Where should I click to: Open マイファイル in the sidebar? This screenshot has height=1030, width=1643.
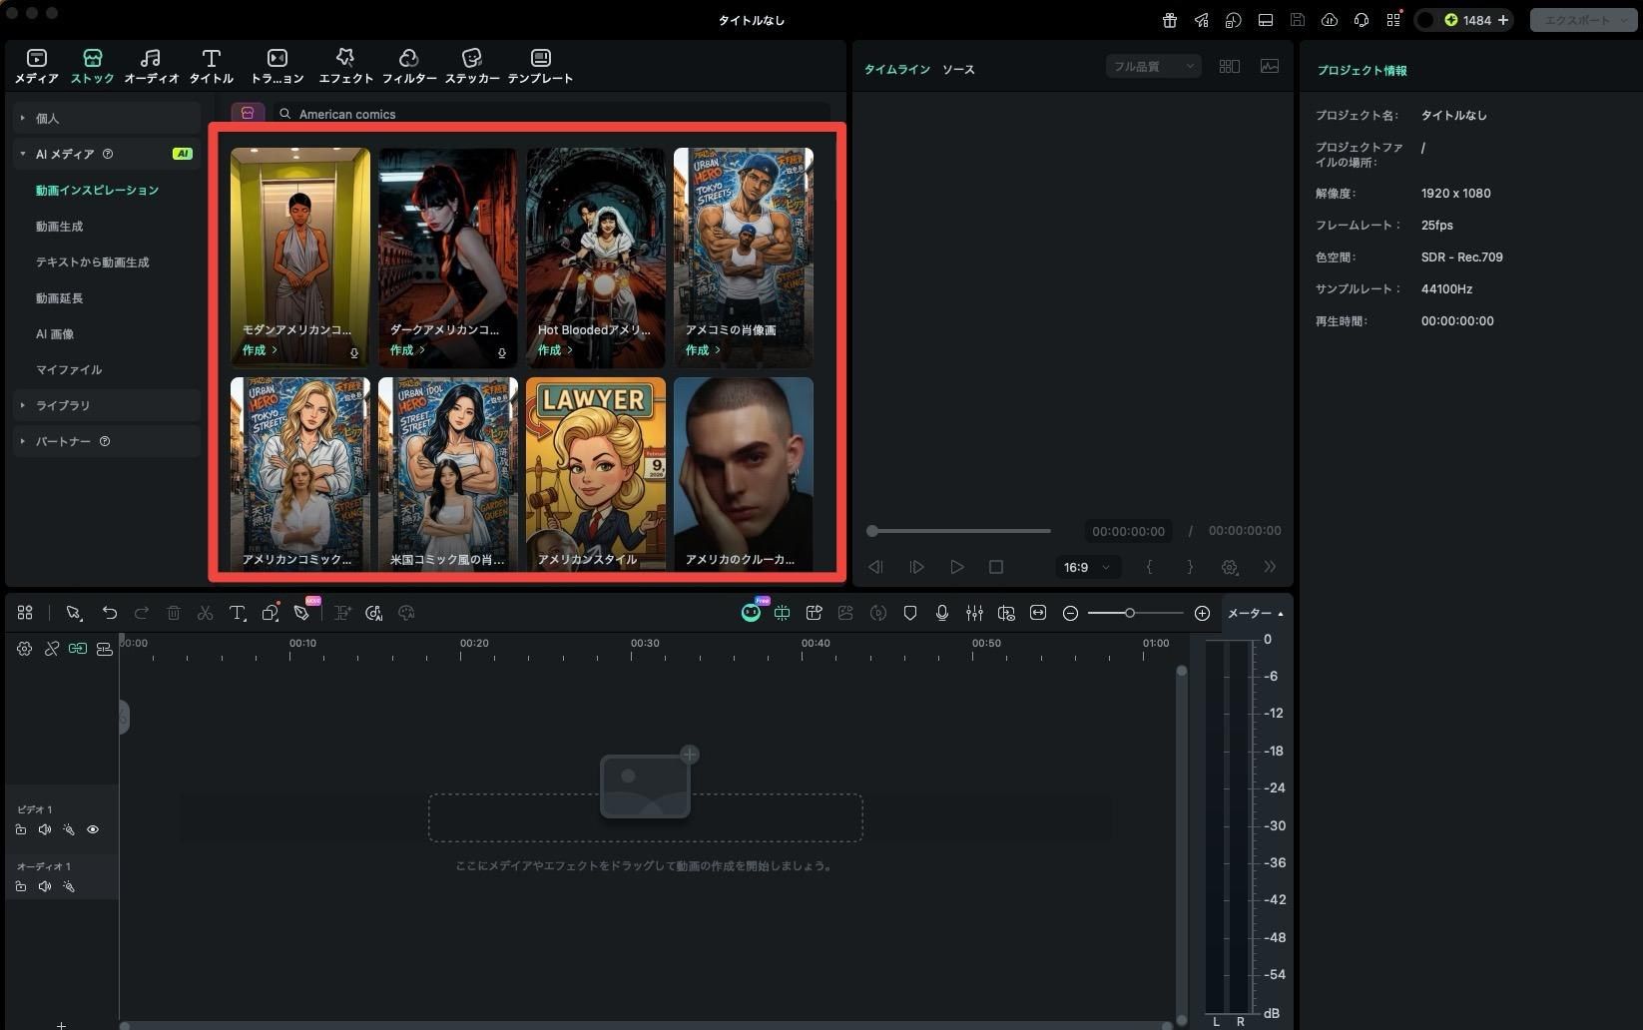point(69,370)
